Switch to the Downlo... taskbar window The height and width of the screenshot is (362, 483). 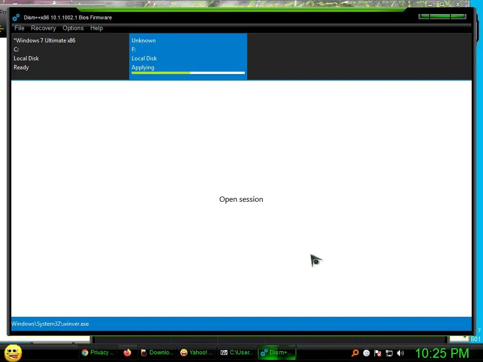pos(157,353)
